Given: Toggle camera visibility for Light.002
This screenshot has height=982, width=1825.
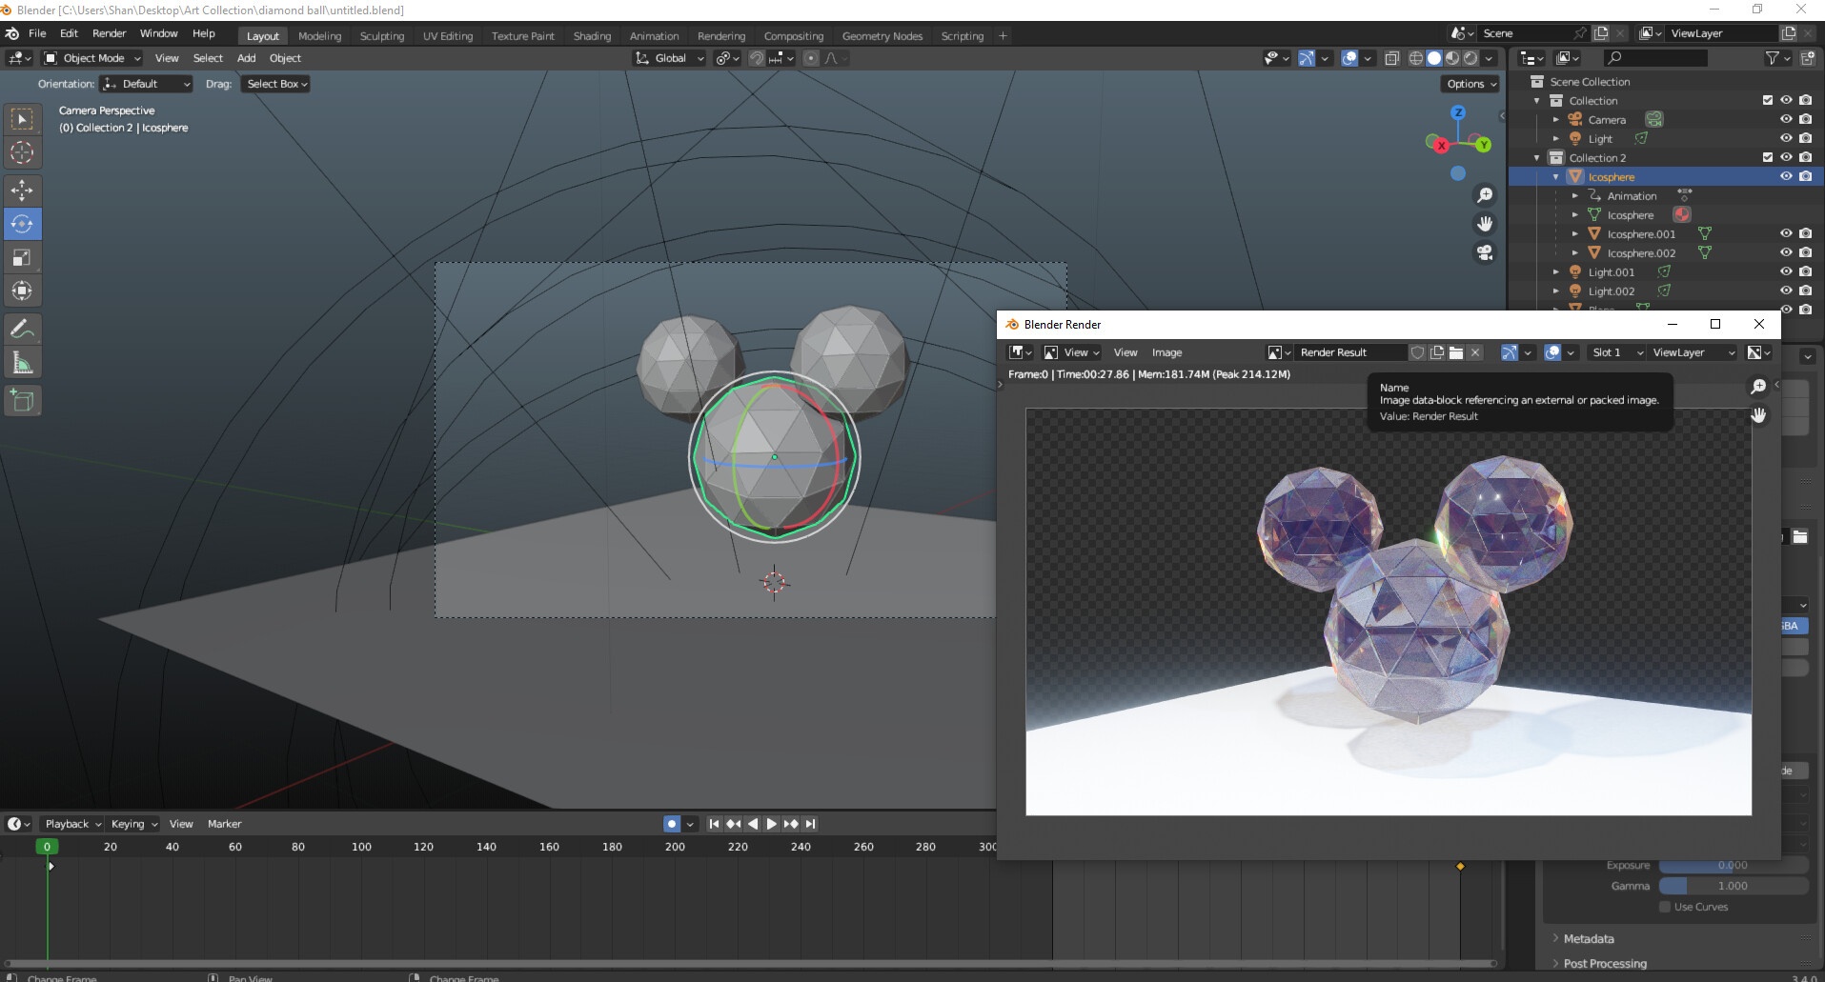Looking at the screenshot, I should (1804, 291).
